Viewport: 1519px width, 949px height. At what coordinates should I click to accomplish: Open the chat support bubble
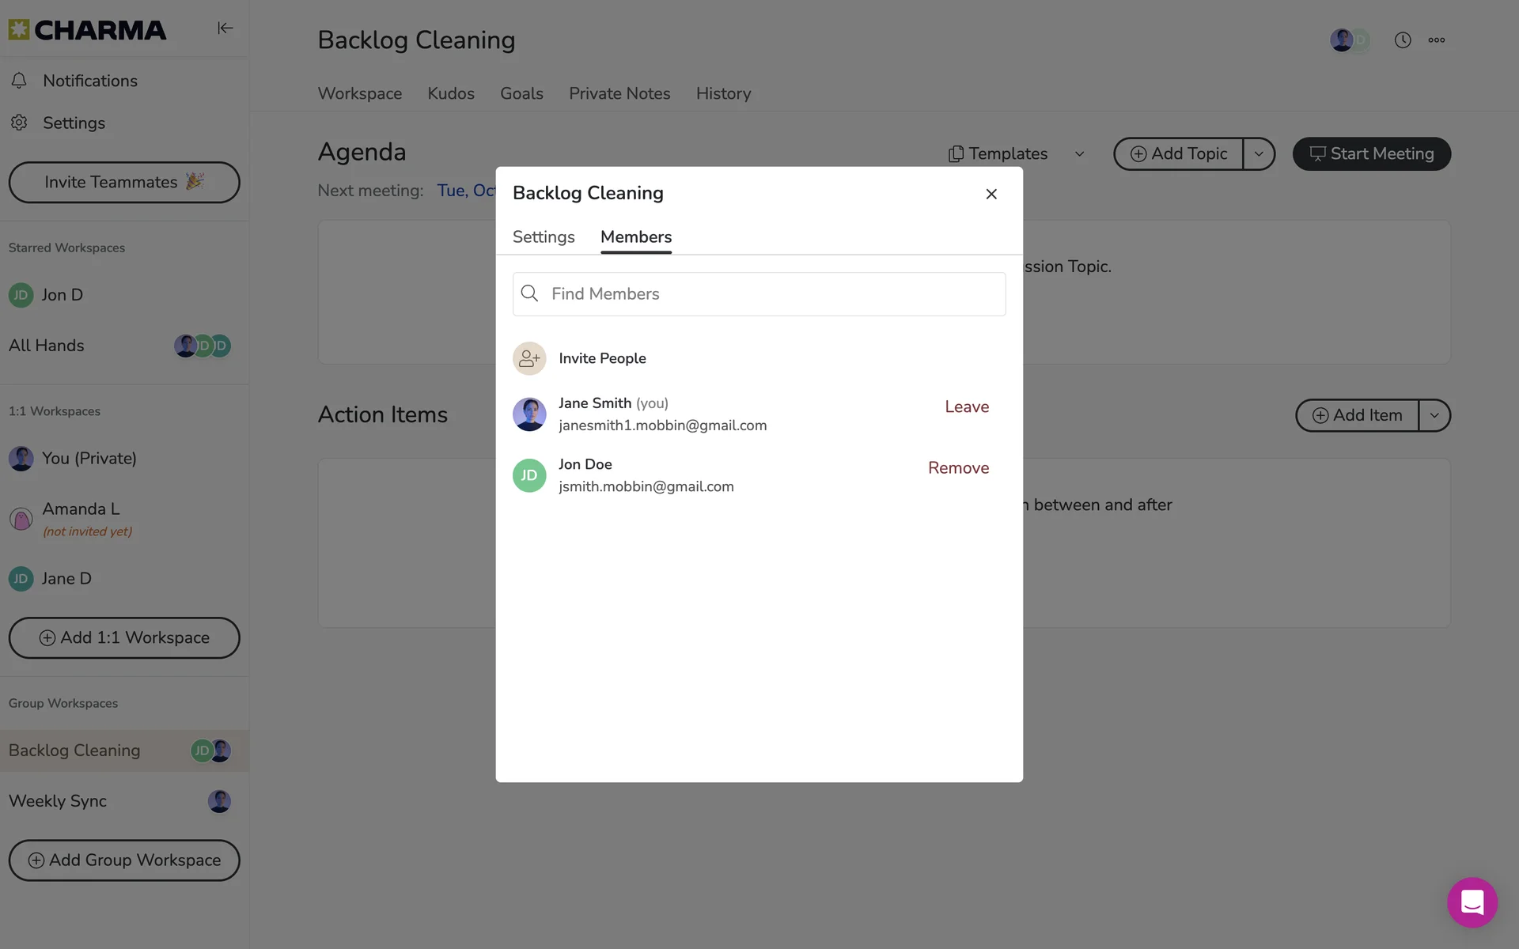(1472, 902)
